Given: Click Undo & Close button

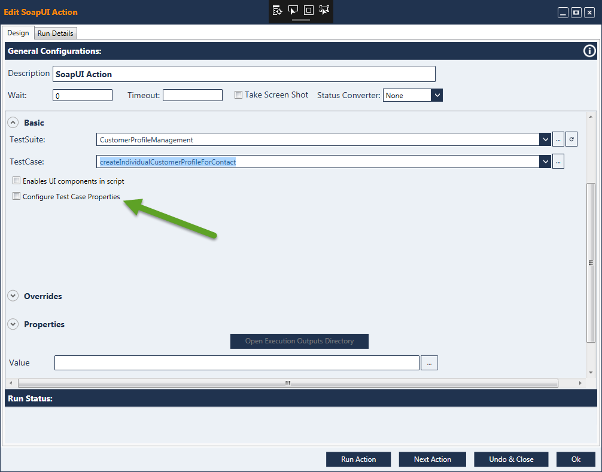Looking at the screenshot, I should [x=511, y=459].
